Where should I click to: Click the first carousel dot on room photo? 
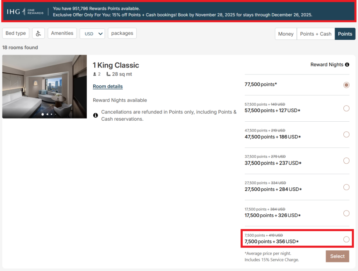click(x=43, y=114)
